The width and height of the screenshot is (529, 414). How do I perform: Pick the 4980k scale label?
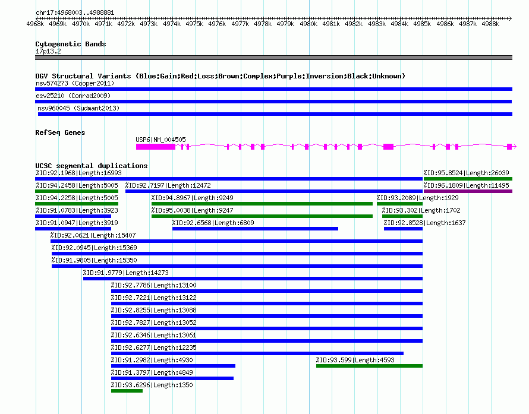(x=308, y=24)
